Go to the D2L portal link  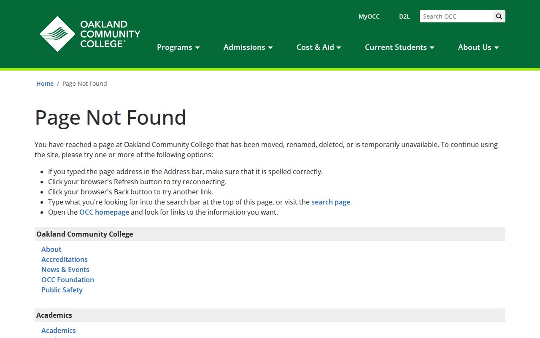coord(404,16)
